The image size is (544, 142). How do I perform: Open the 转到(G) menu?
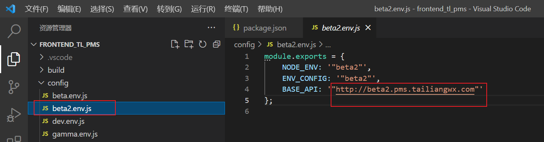pos(169,9)
